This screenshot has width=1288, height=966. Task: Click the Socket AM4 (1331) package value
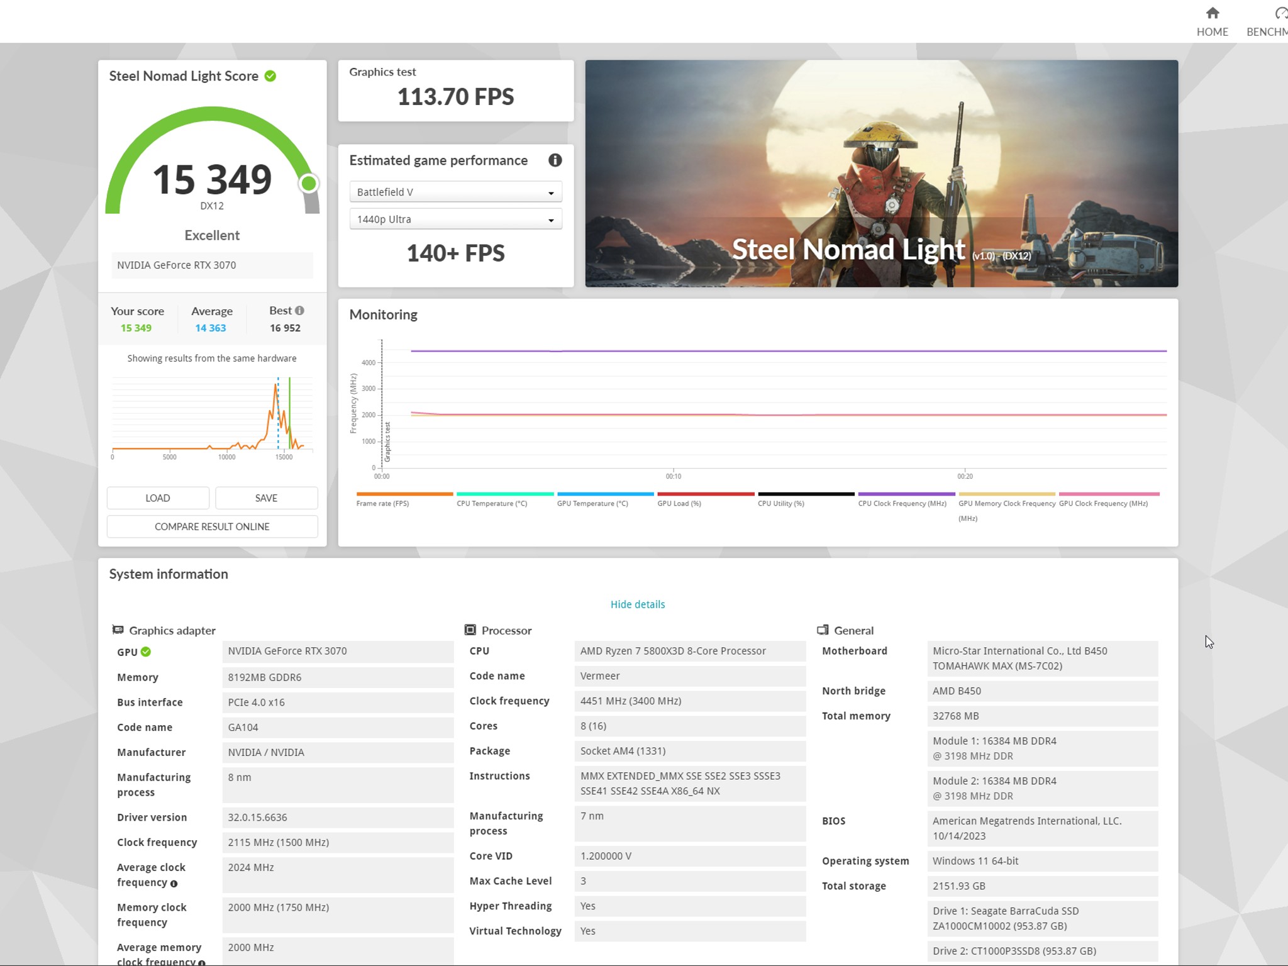coord(689,751)
